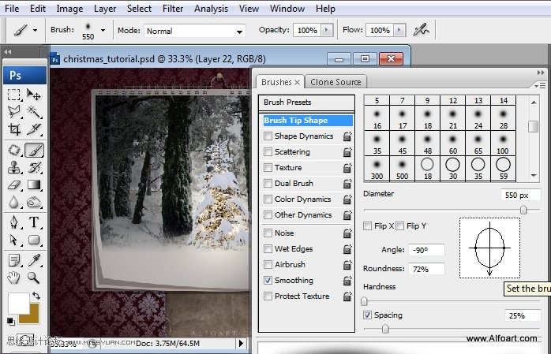Image resolution: width=551 pixels, height=354 pixels.
Task: Collapse the toolbox using double arrows
Action: click(x=8, y=52)
